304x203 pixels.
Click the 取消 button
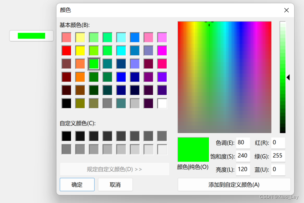tap(115, 184)
